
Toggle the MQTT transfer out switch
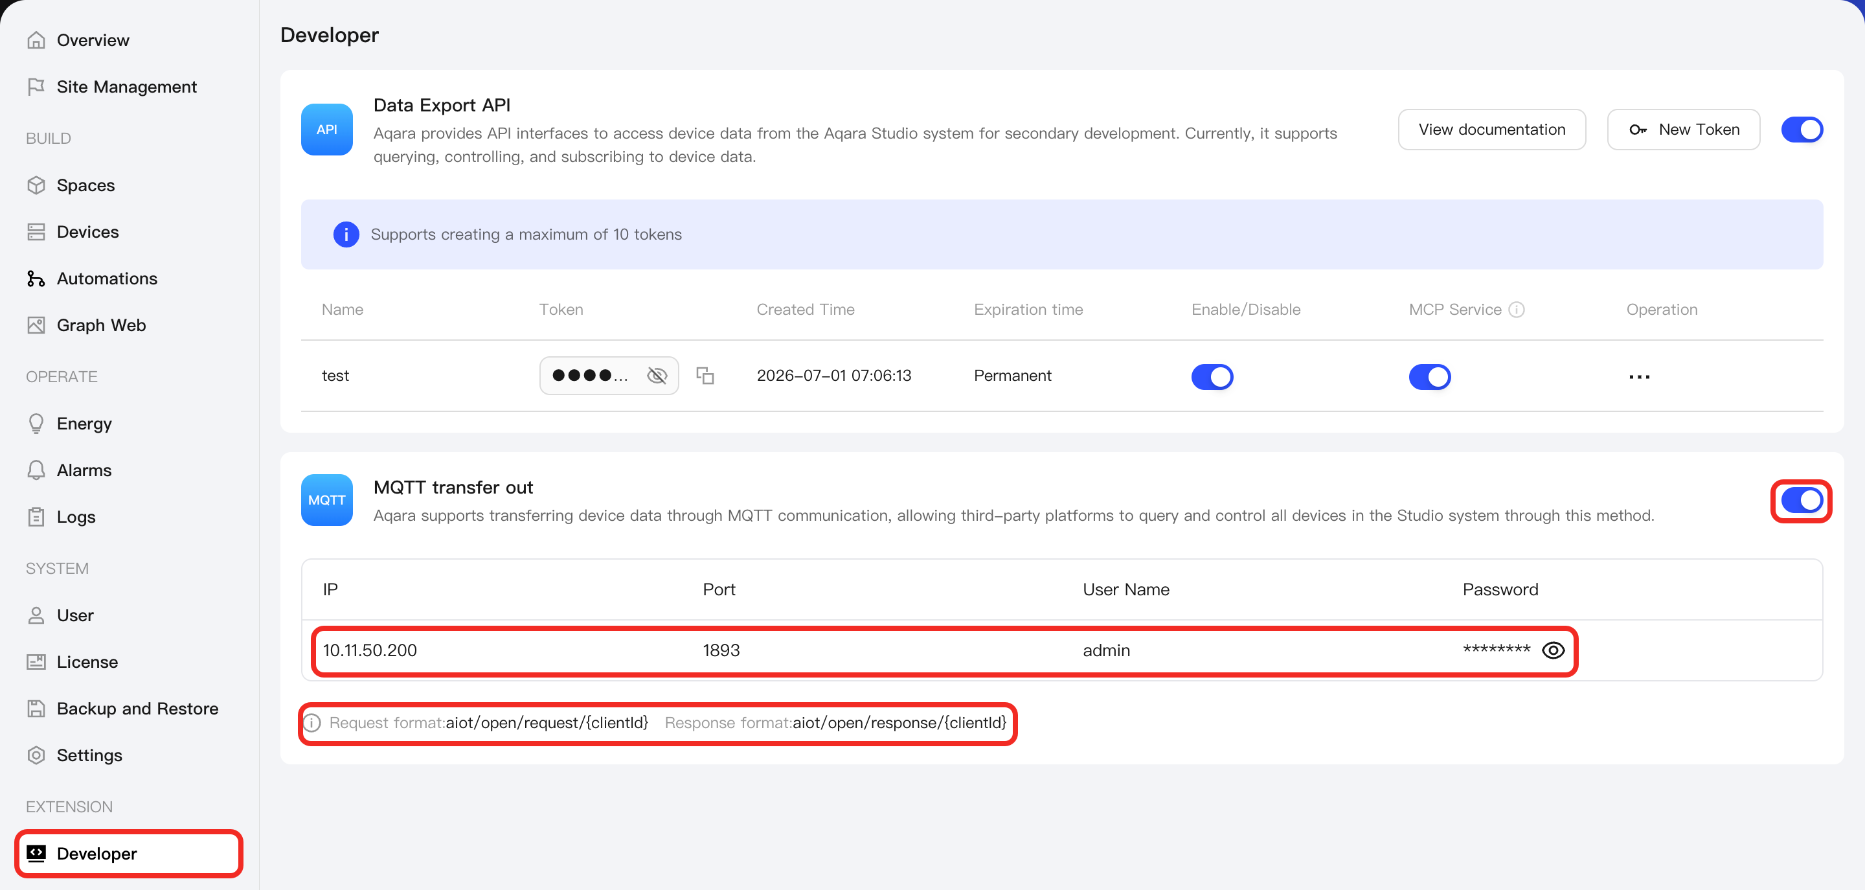[1802, 499]
